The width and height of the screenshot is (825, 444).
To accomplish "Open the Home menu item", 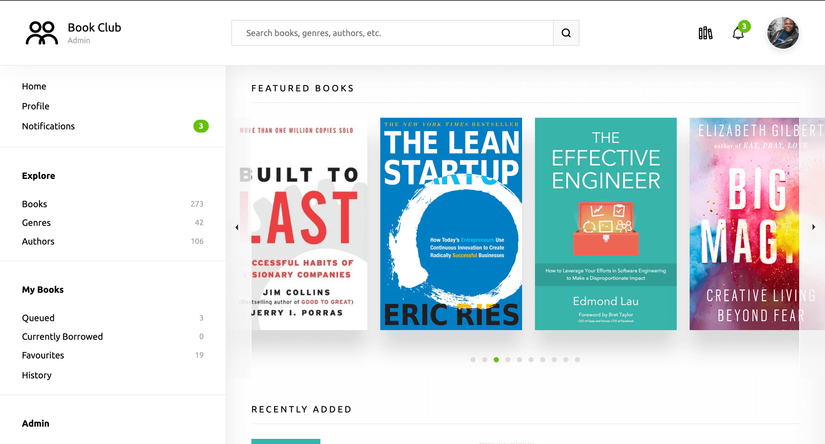I will [34, 86].
